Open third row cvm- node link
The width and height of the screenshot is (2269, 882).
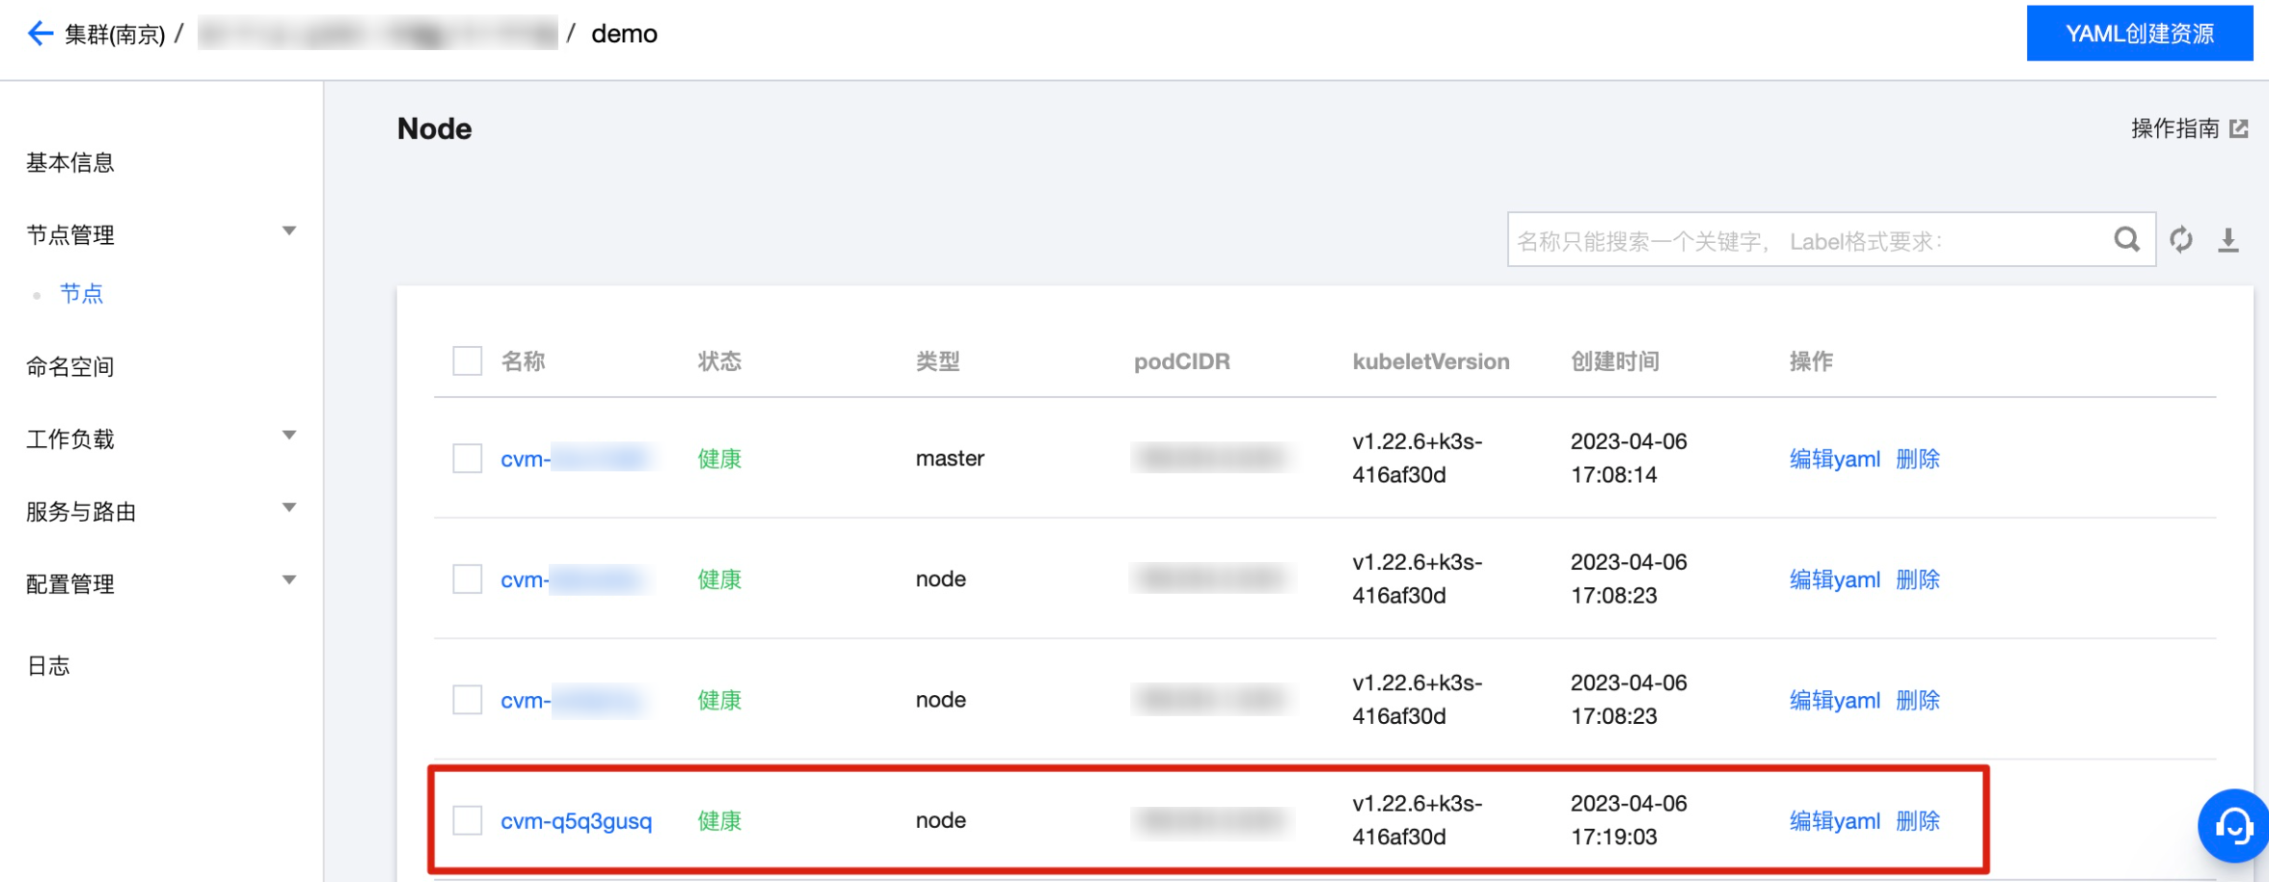[x=572, y=701]
